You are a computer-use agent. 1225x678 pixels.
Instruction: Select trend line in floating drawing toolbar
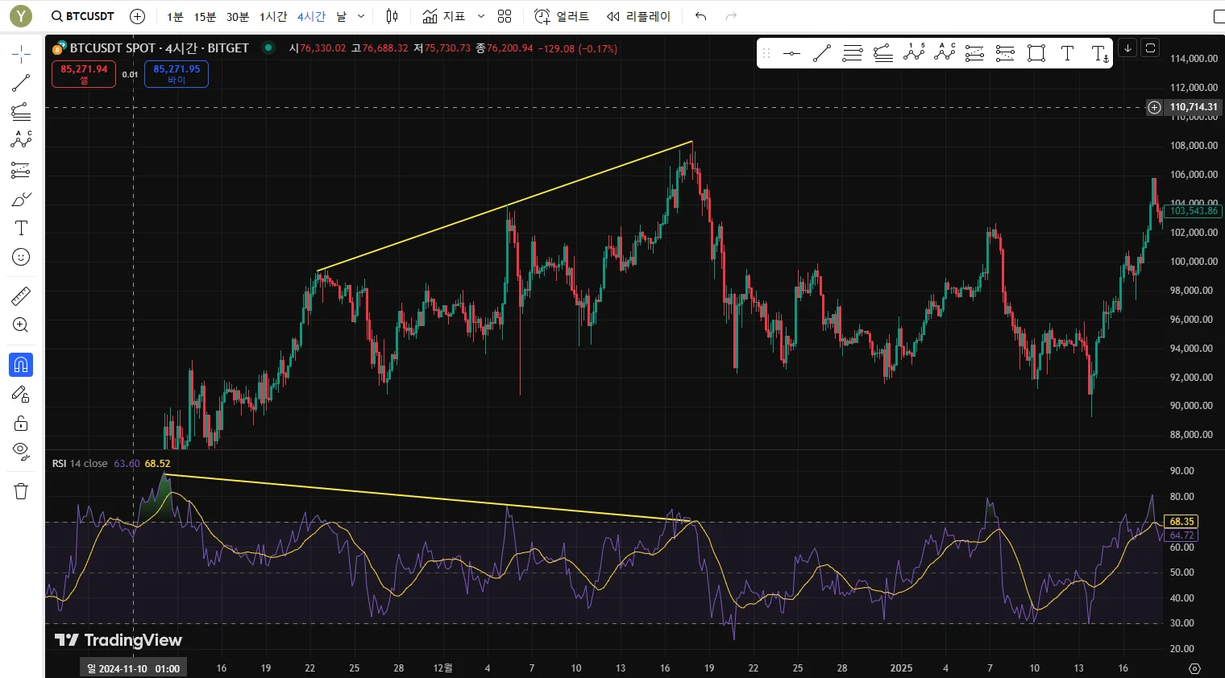[822, 53]
